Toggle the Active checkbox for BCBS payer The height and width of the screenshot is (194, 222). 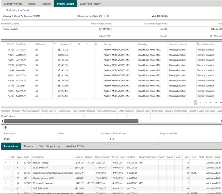point(61,139)
